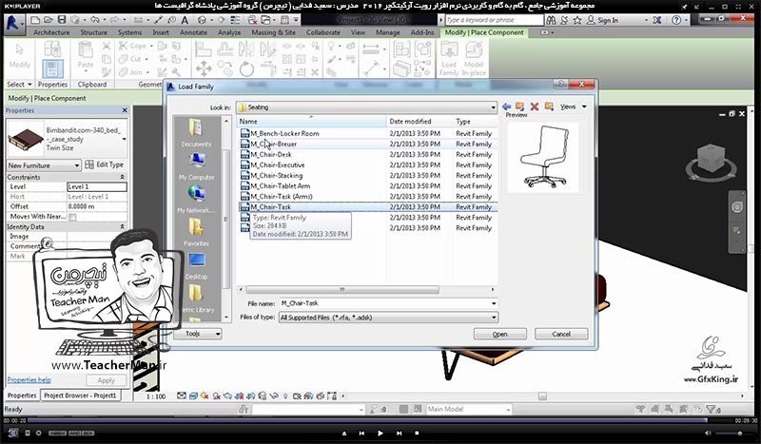
Task: Click the highlighted Properties button in ribbon
Action: pos(52,68)
